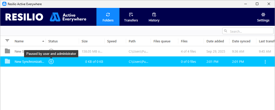The width and height of the screenshot is (275, 110).
Task: Click the magnifier icon in the search box
Action: 226,31
